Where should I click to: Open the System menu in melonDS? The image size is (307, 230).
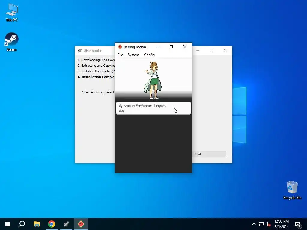point(133,55)
